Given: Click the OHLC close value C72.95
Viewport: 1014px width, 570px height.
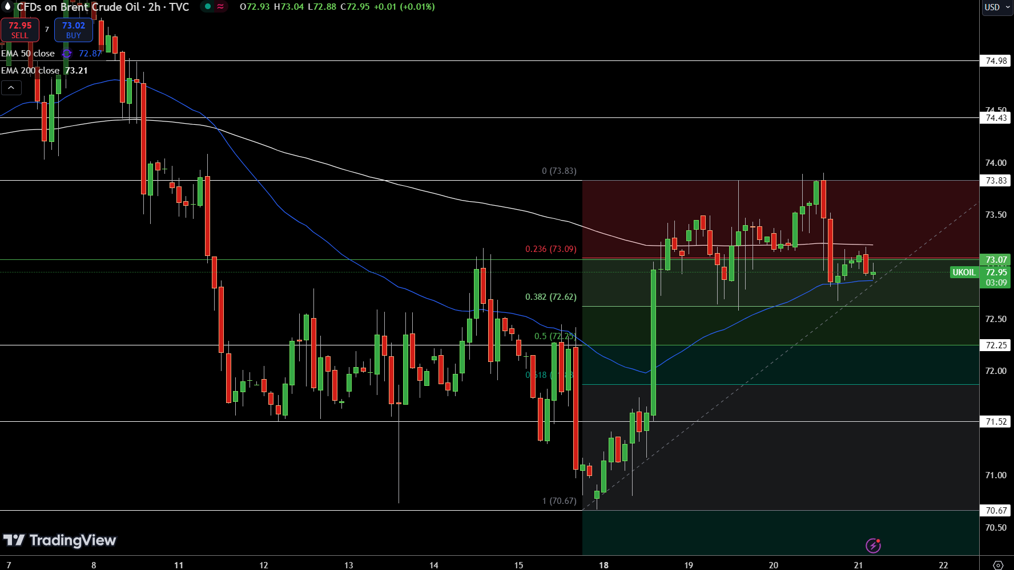Looking at the screenshot, I should click(x=355, y=7).
